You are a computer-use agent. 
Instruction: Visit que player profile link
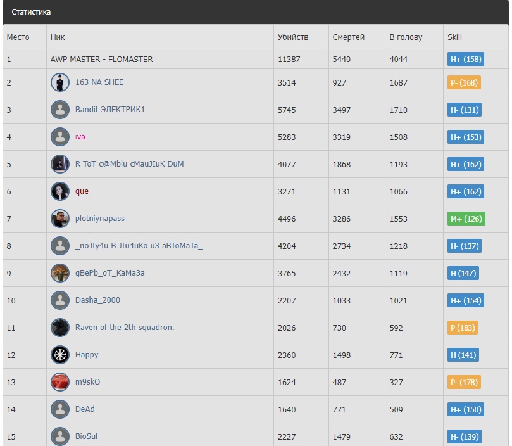pyautogui.click(x=82, y=191)
